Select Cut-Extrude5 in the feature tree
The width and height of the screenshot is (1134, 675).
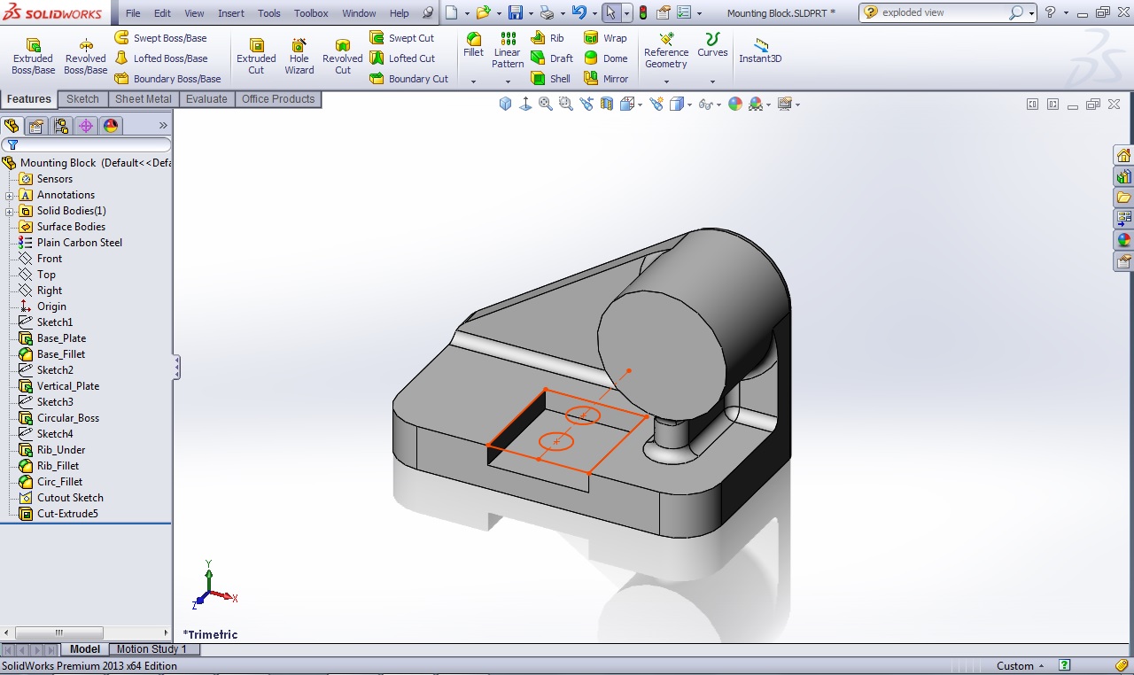tap(58, 514)
